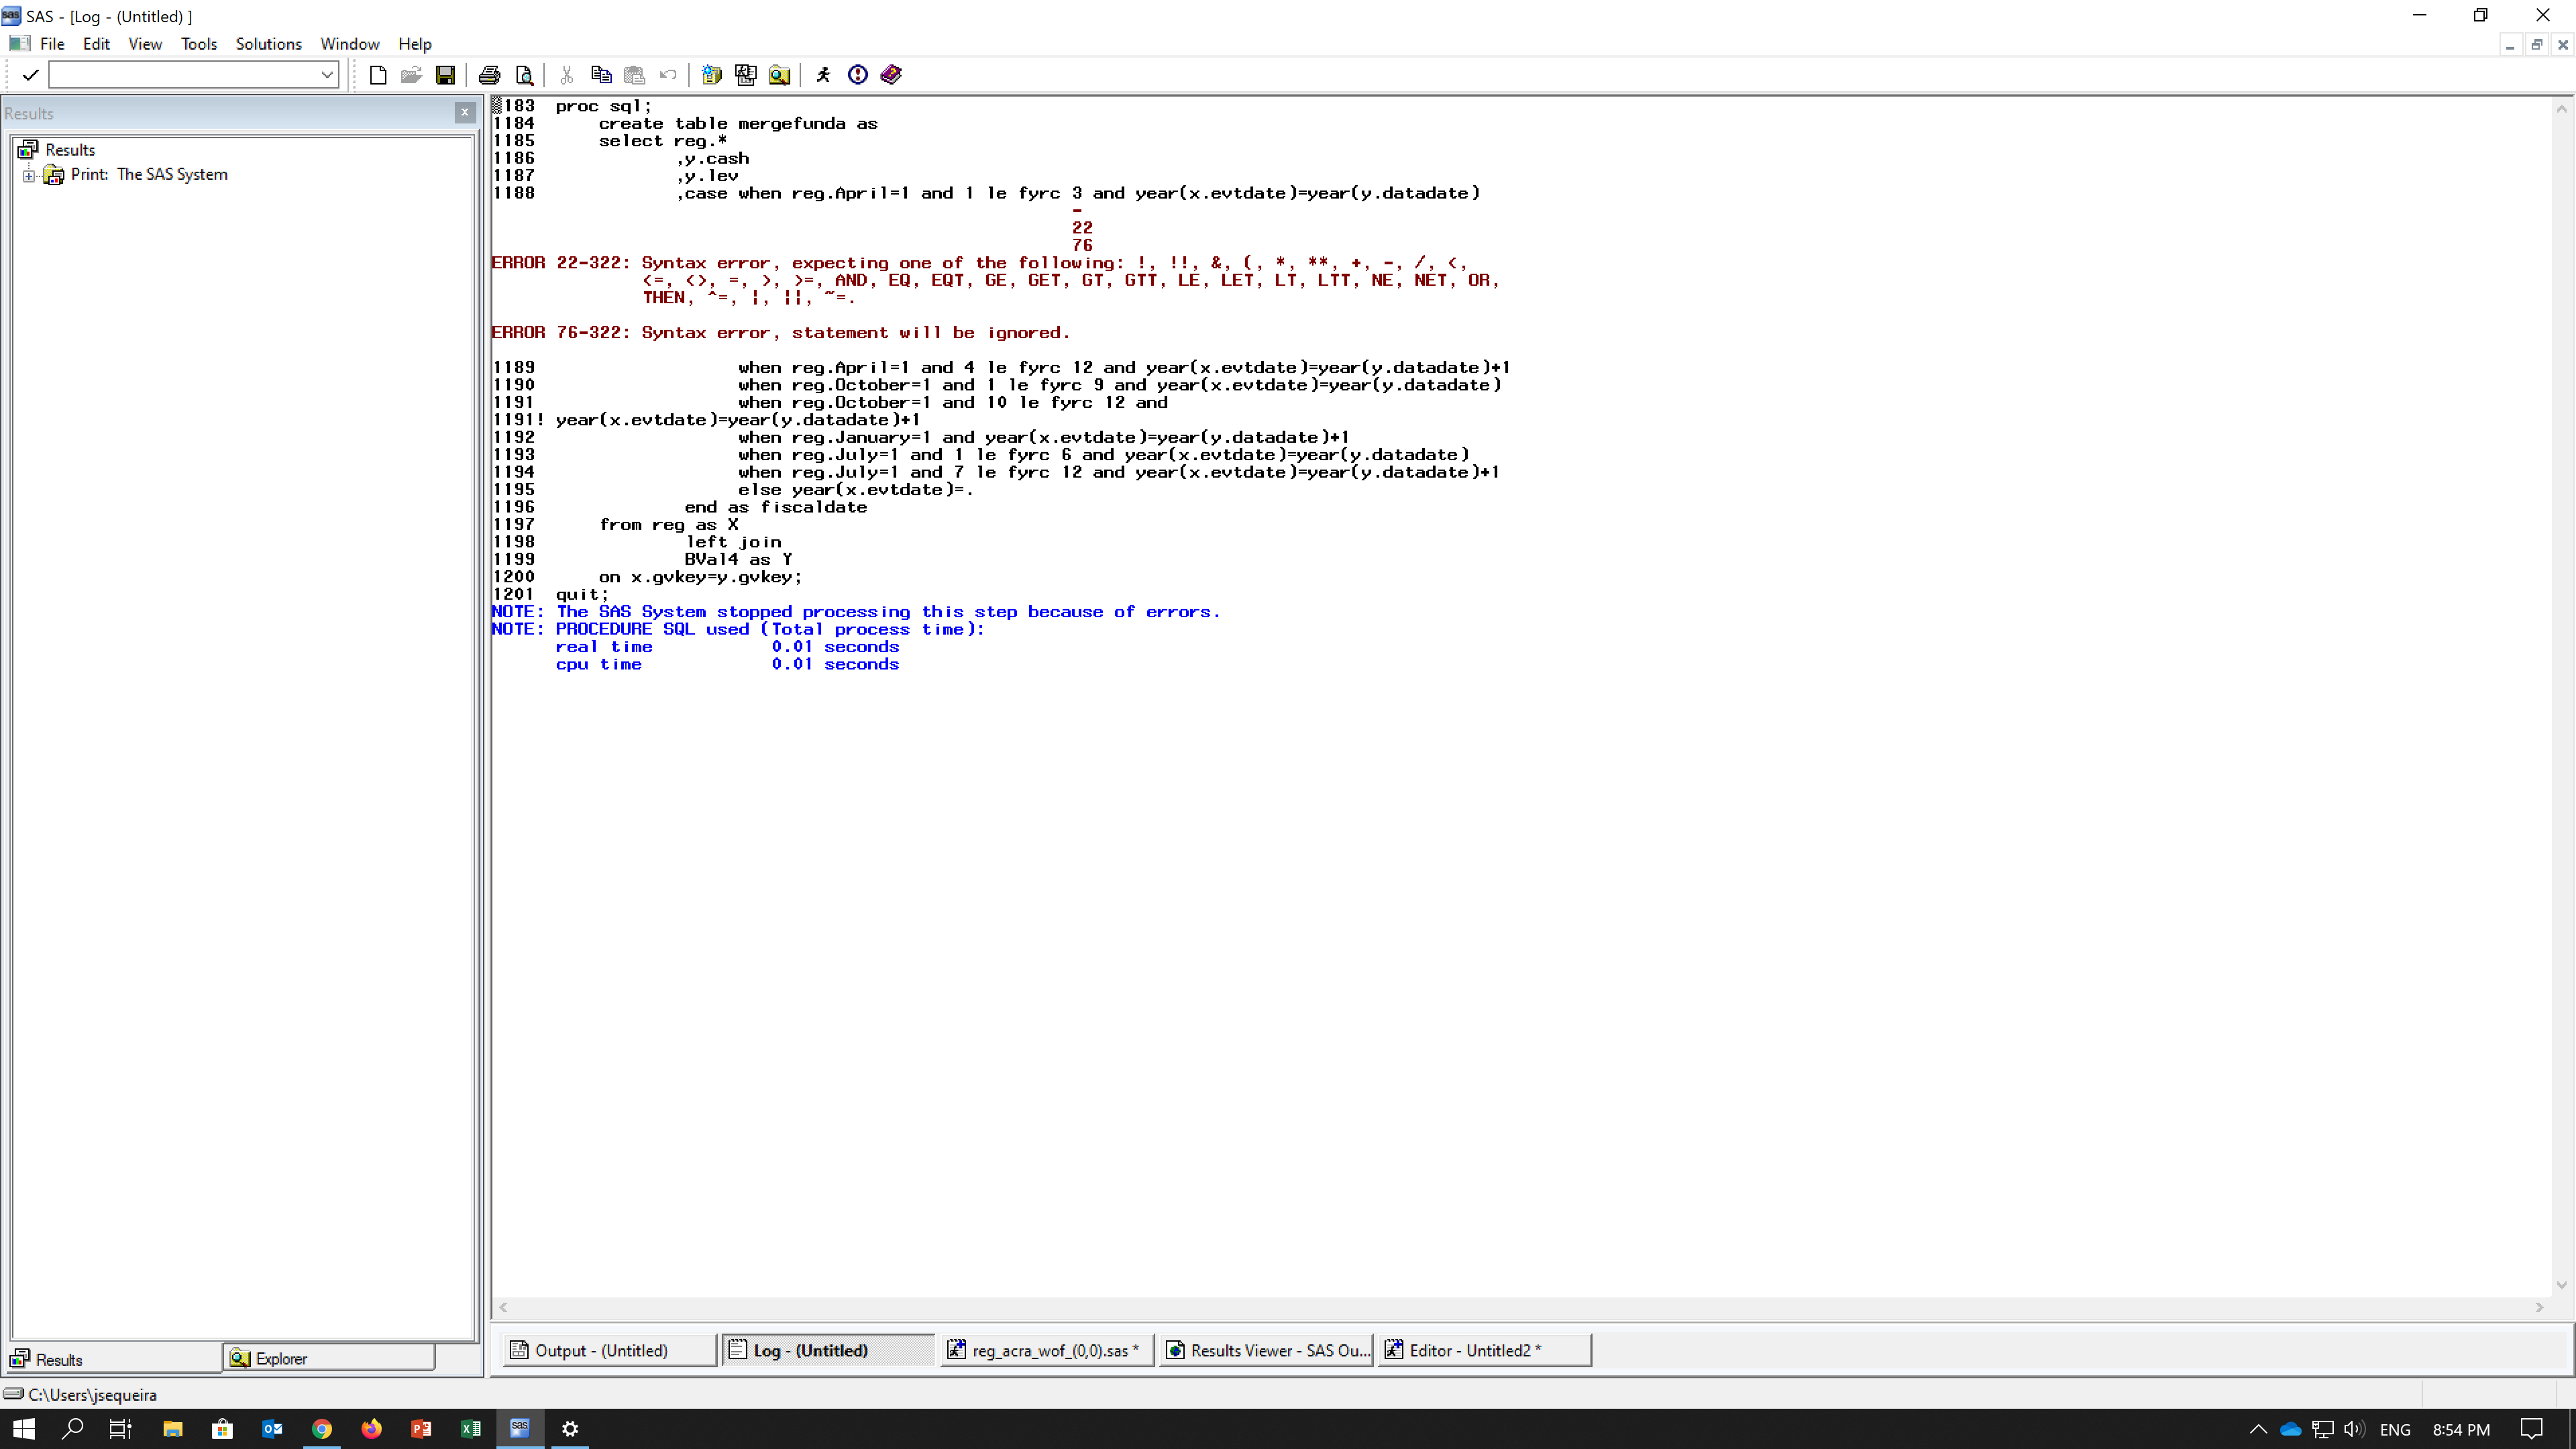Click the Break exclamation circle icon
This screenshot has width=2576, height=1449.
[x=857, y=75]
